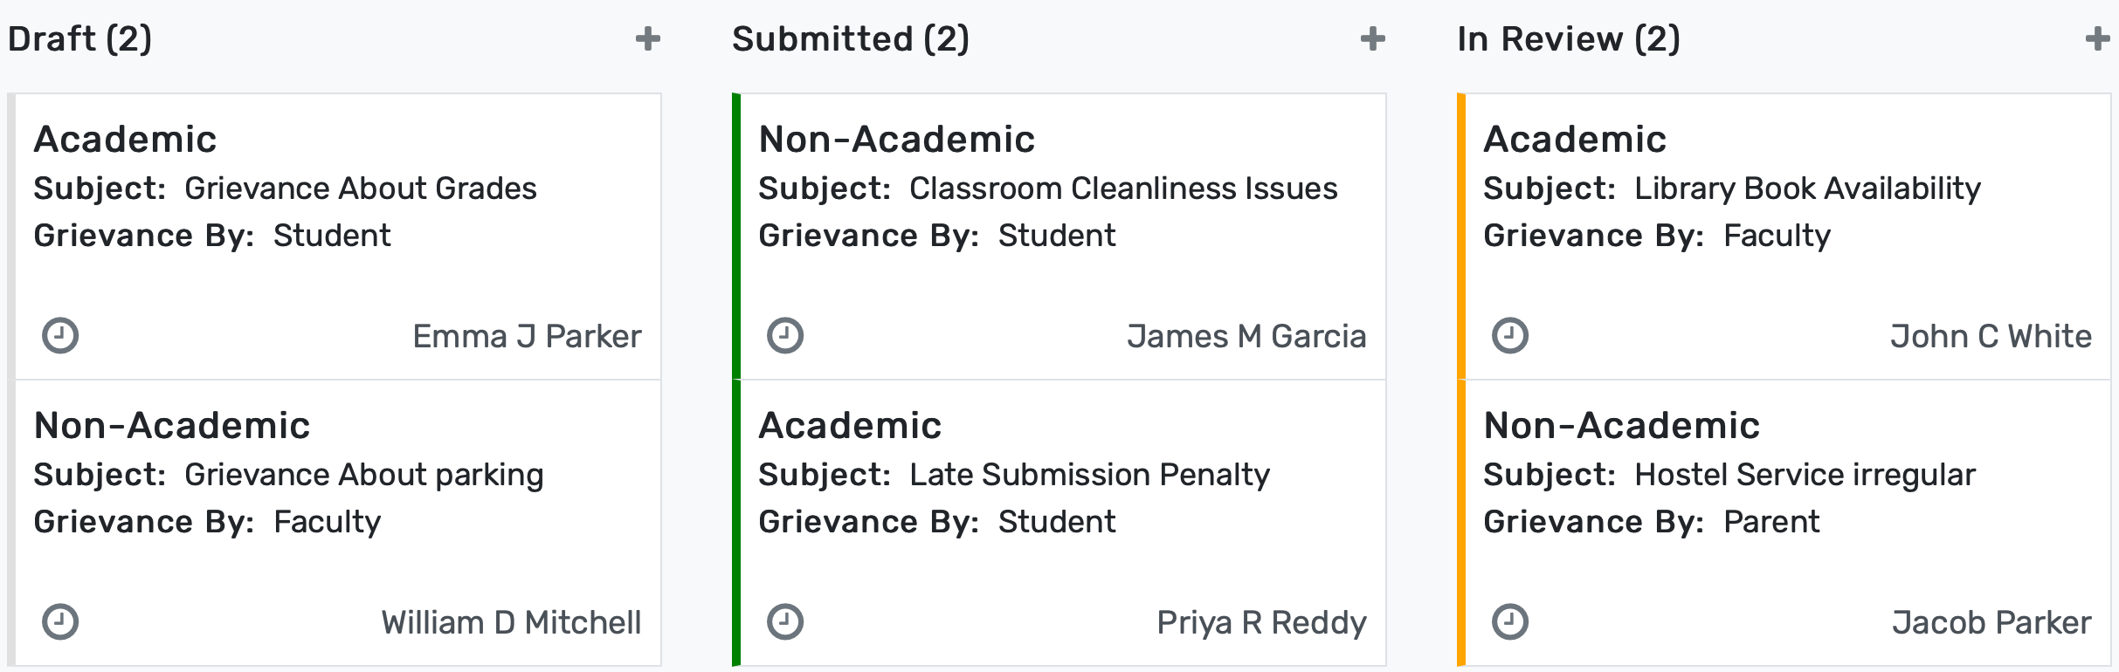Open the Library Book Availability card
This screenshot has width=2119, height=672.
(x=1806, y=189)
